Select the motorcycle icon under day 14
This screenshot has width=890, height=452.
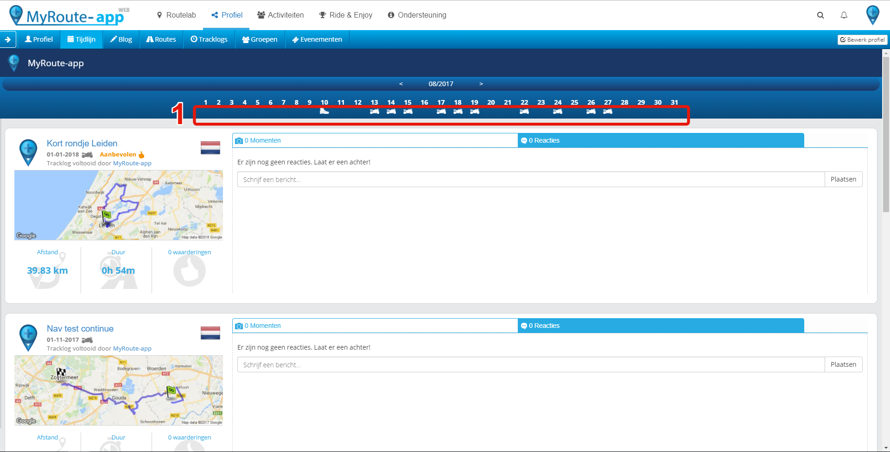(391, 111)
